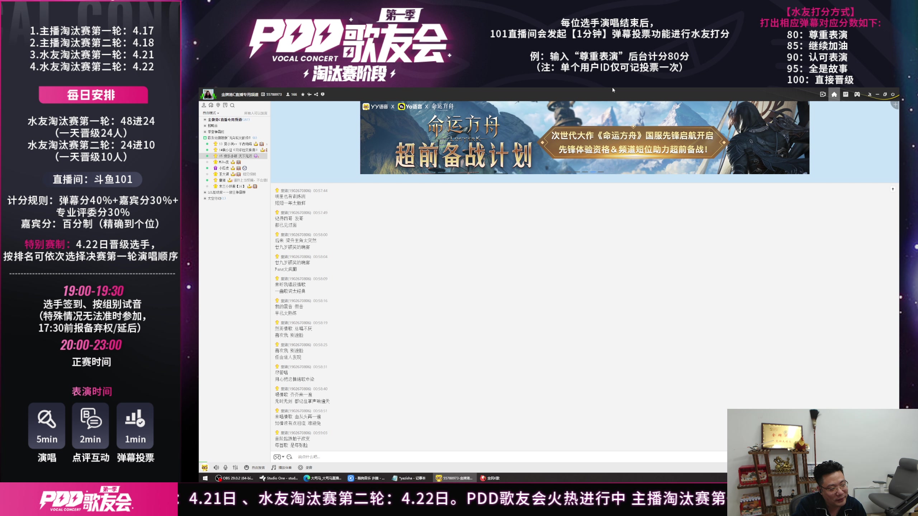Click the chat bubble icon above channel tree
Viewport: 918px width, 516px height.
pyautogui.click(x=211, y=105)
